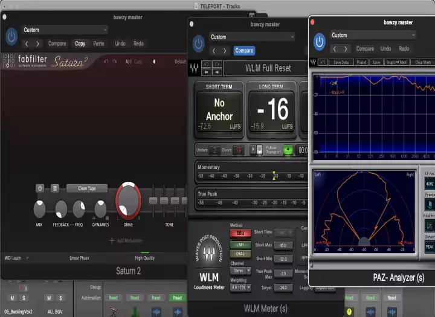Select DIAL method in WLM
This screenshot has width=435, height=317.
(240, 254)
